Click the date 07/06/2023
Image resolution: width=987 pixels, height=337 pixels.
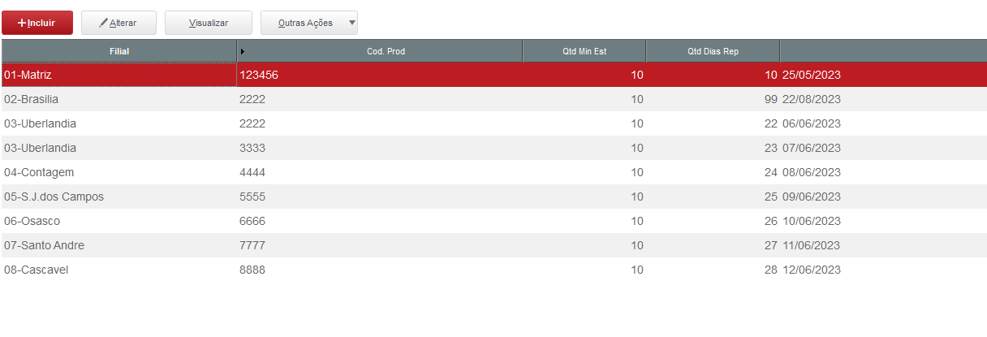point(812,148)
